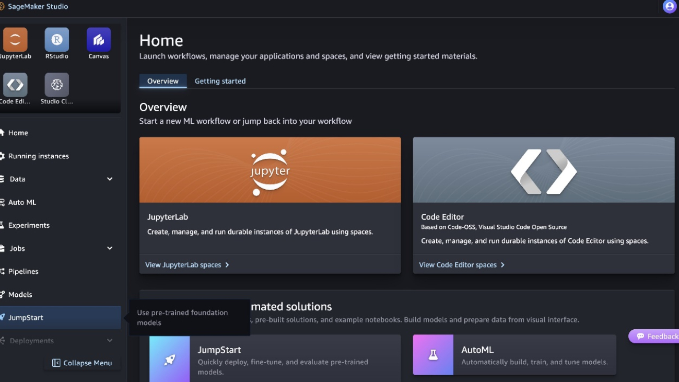
Task: Click the AutoML flask card icon
Action: pyautogui.click(x=433, y=355)
